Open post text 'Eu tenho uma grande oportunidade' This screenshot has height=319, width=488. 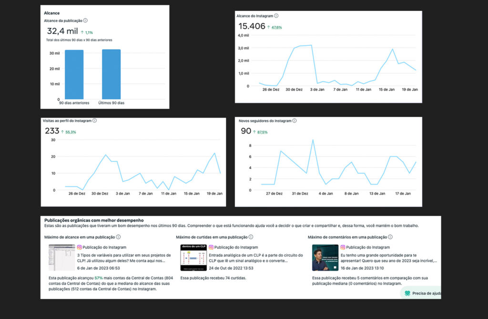point(388,258)
